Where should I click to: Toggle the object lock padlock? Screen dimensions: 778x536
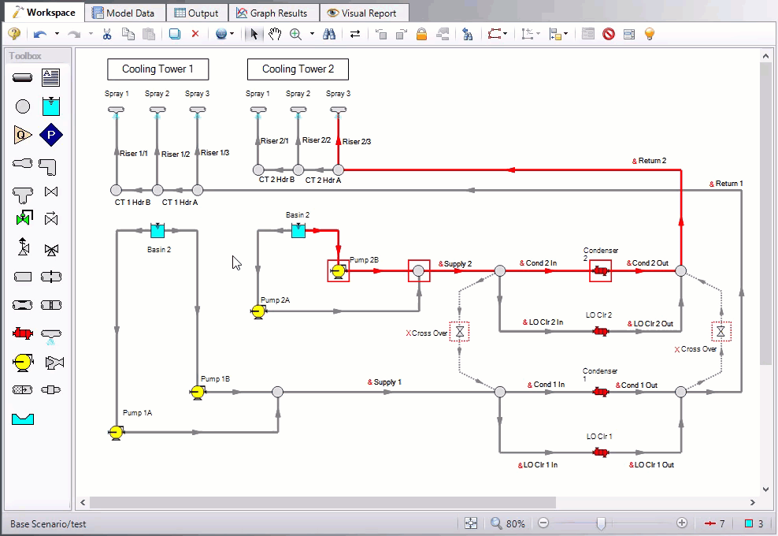click(421, 34)
